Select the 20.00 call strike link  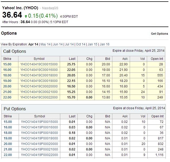7,86
